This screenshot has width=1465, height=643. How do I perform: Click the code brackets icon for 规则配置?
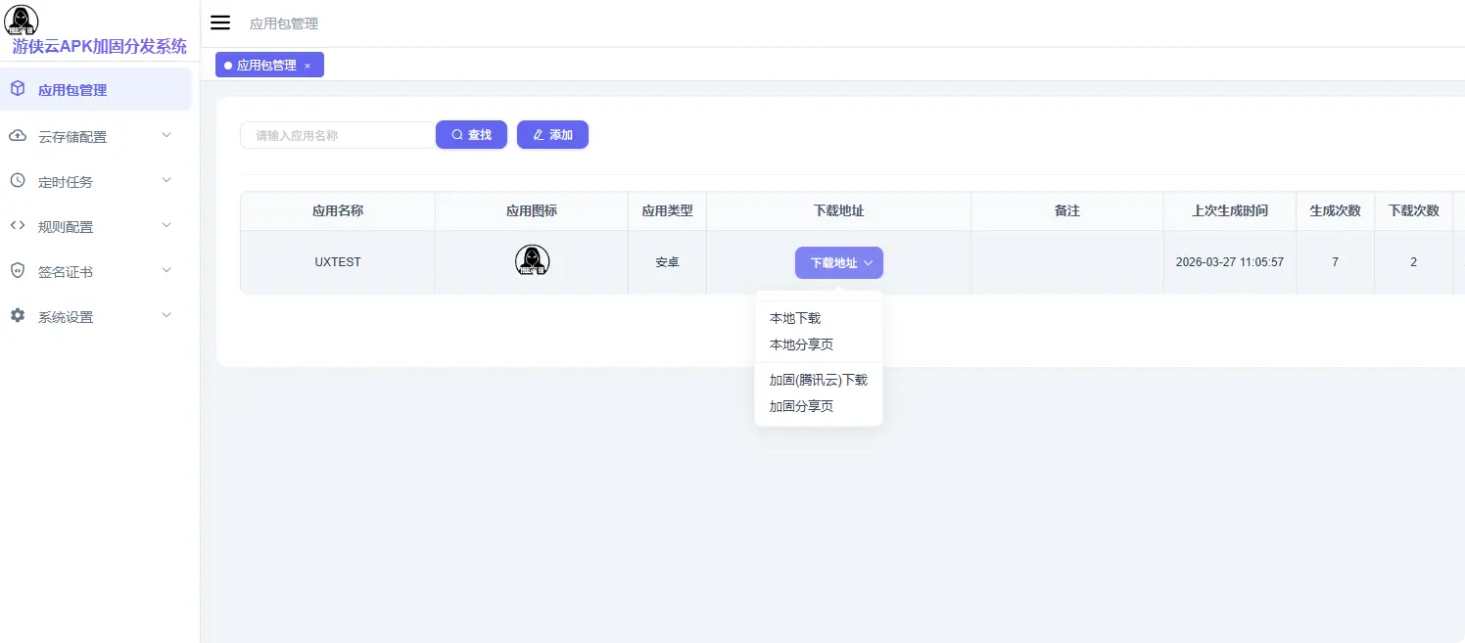tap(18, 226)
